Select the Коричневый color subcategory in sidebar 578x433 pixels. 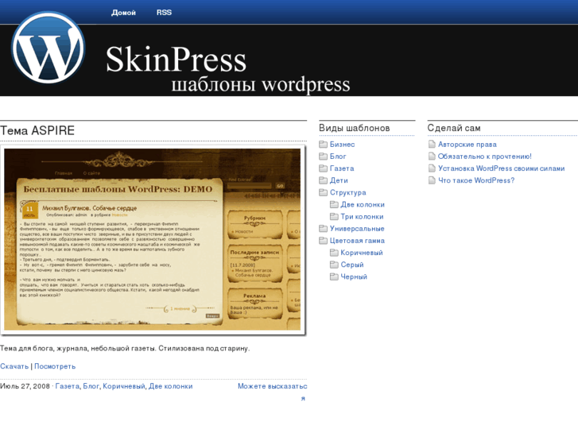click(x=362, y=253)
